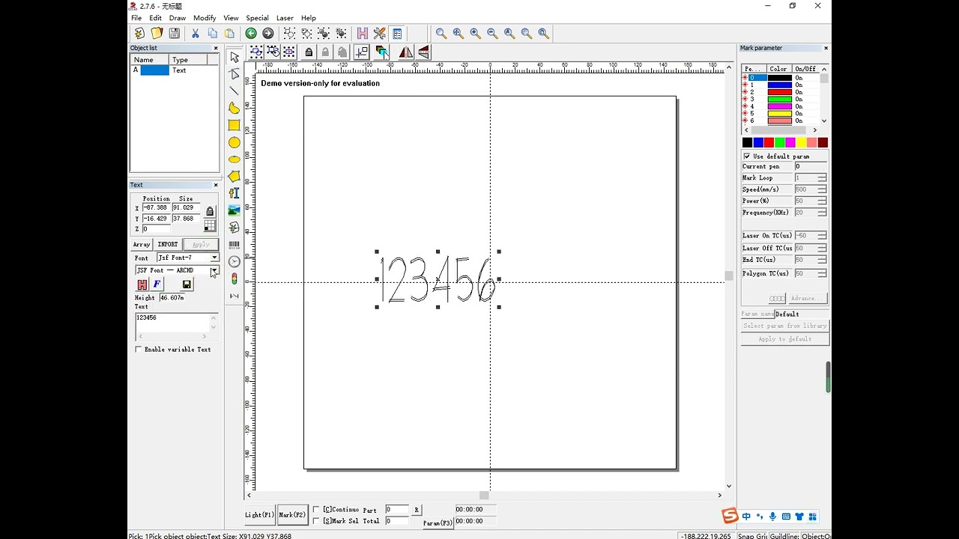
Task: Select the draw text tool
Action: click(x=235, y=193)
